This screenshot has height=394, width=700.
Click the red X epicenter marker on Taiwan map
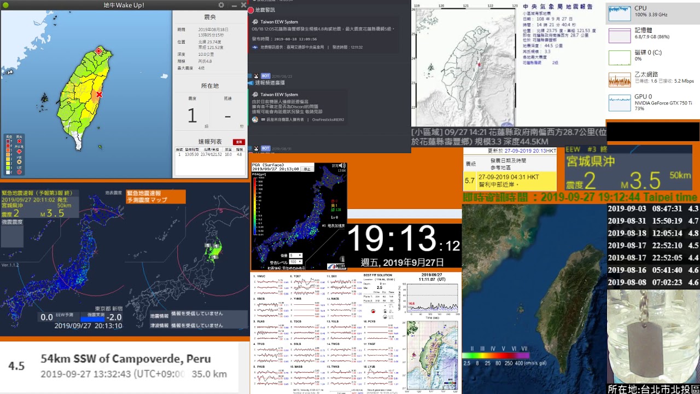click(x=99, y=95)
